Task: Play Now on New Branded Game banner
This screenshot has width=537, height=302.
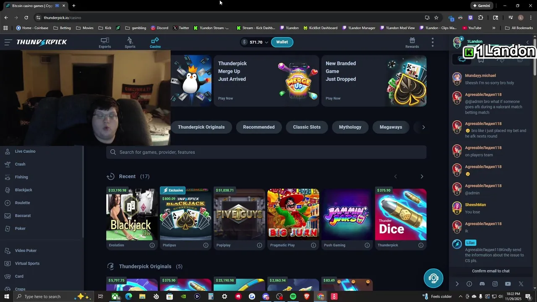Action: [x=333, y=98]
